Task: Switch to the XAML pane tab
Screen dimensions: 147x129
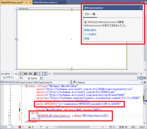Action: [33, 78]
